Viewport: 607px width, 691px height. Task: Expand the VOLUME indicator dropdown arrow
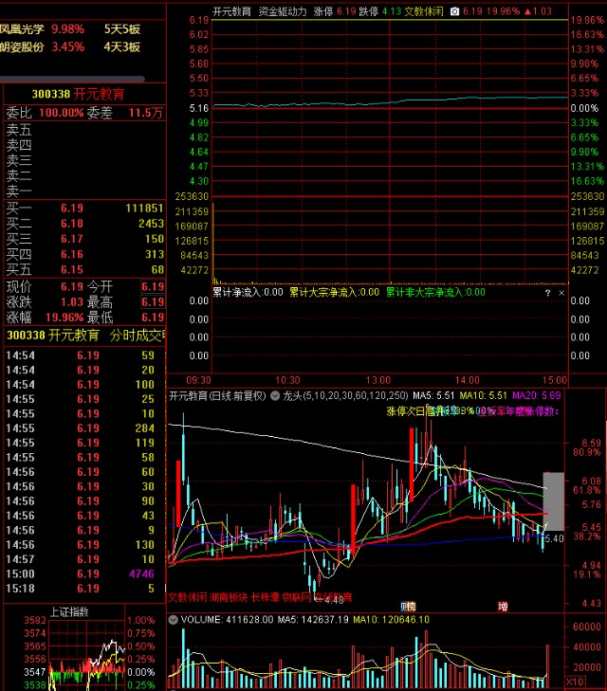pyautogui.click(x=174, y=620)
